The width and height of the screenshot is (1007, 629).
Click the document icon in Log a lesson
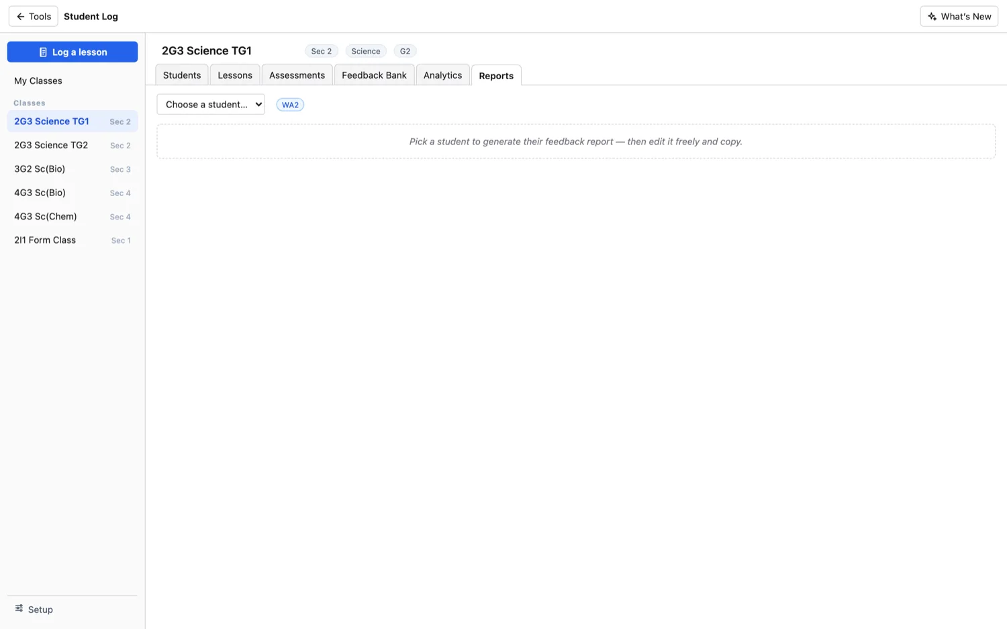tap(43, 52)
